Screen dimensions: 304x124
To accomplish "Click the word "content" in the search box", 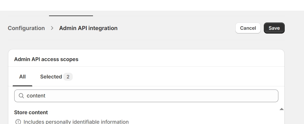I will 36,96.
